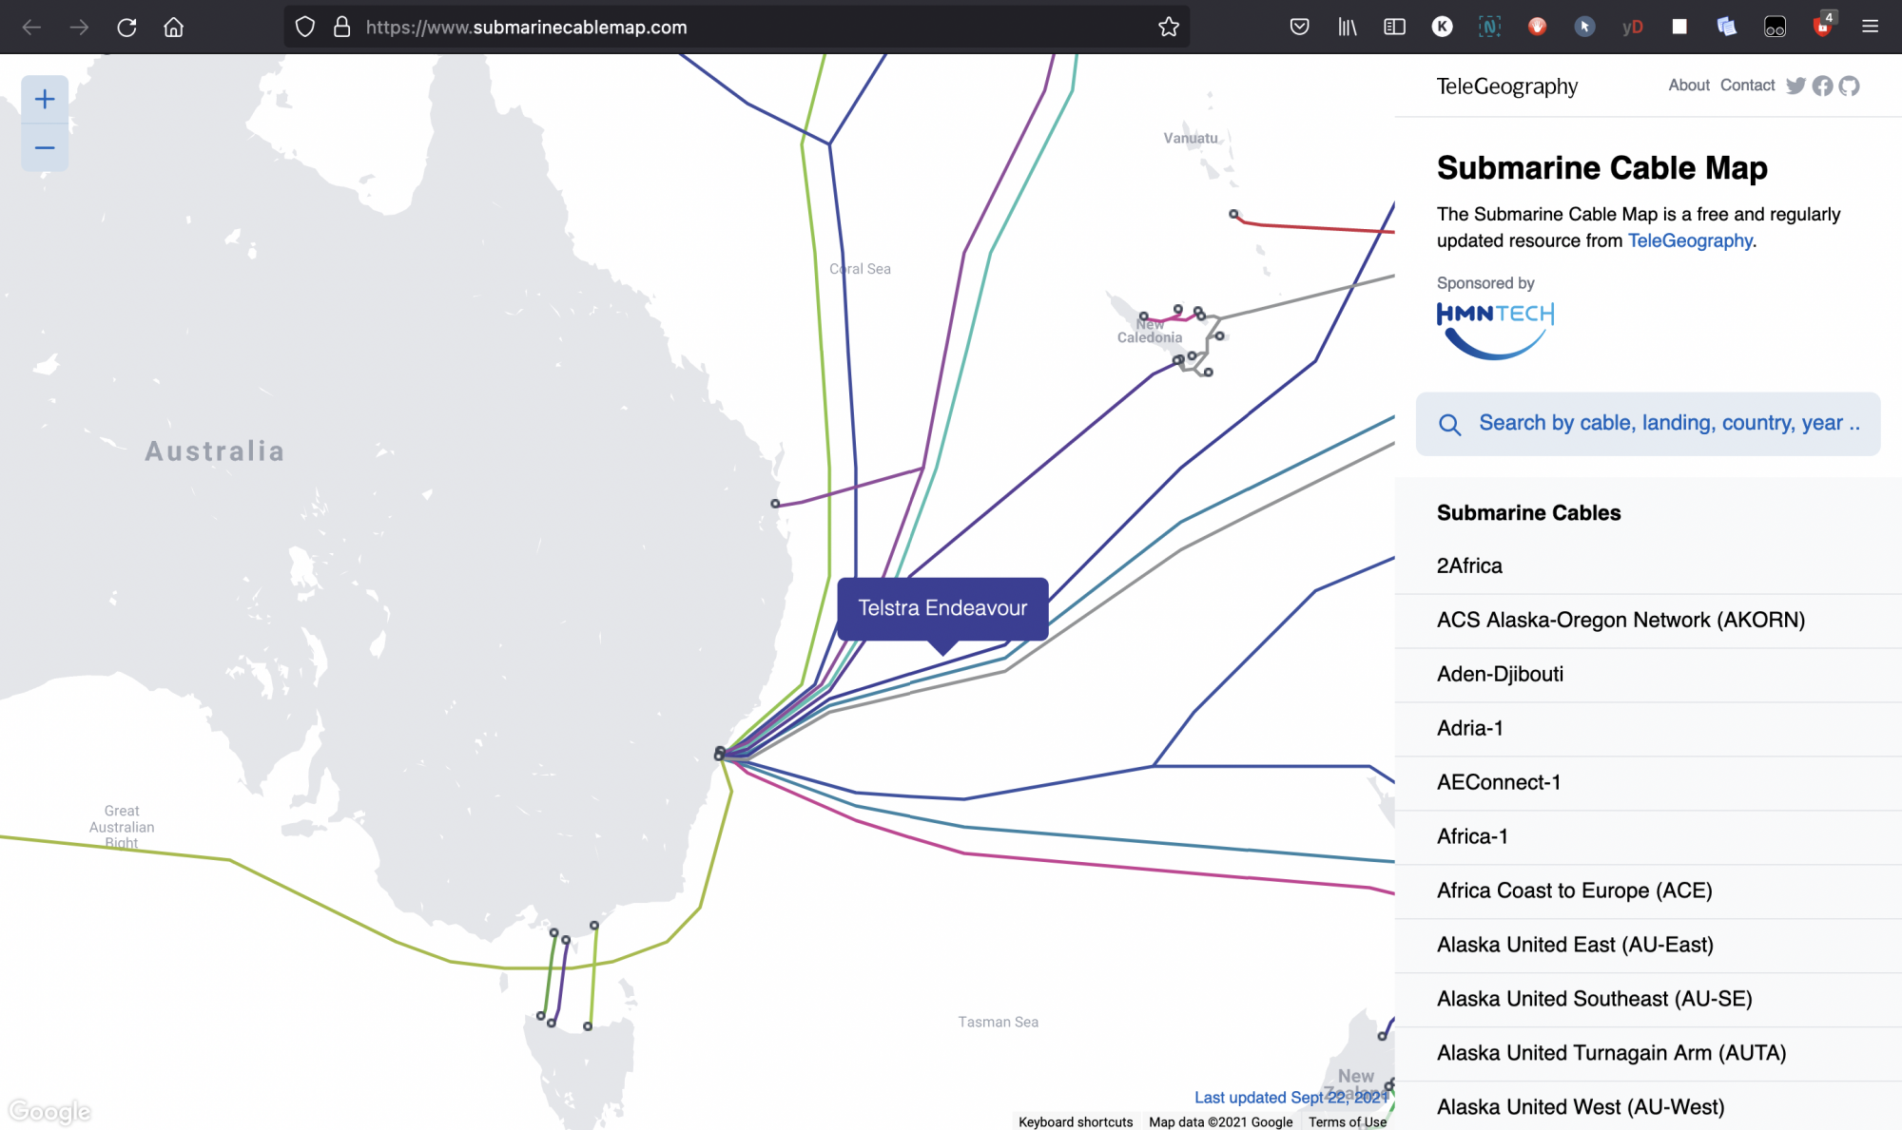This screenshot has height=1130, width=1902.
Task: Focus the cable search field
Action: click(1648, 424)
